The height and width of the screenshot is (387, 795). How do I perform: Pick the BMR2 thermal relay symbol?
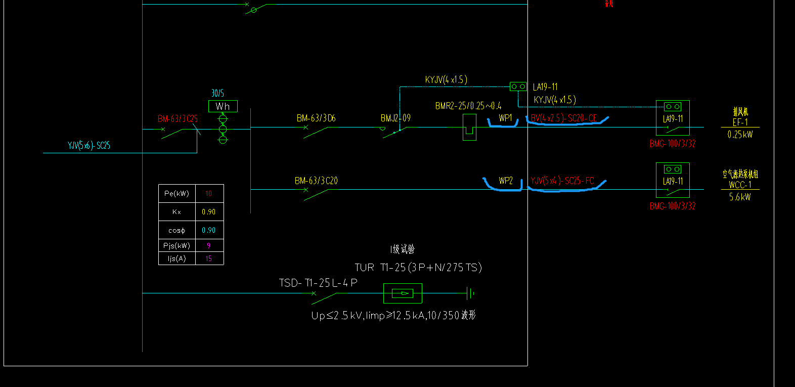point(469,127)
